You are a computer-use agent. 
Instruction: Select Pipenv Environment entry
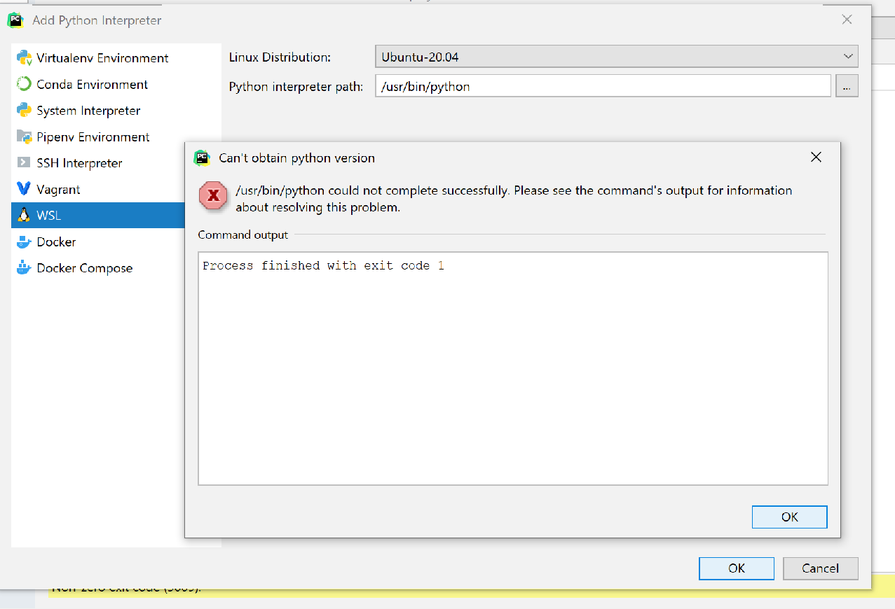116,136
